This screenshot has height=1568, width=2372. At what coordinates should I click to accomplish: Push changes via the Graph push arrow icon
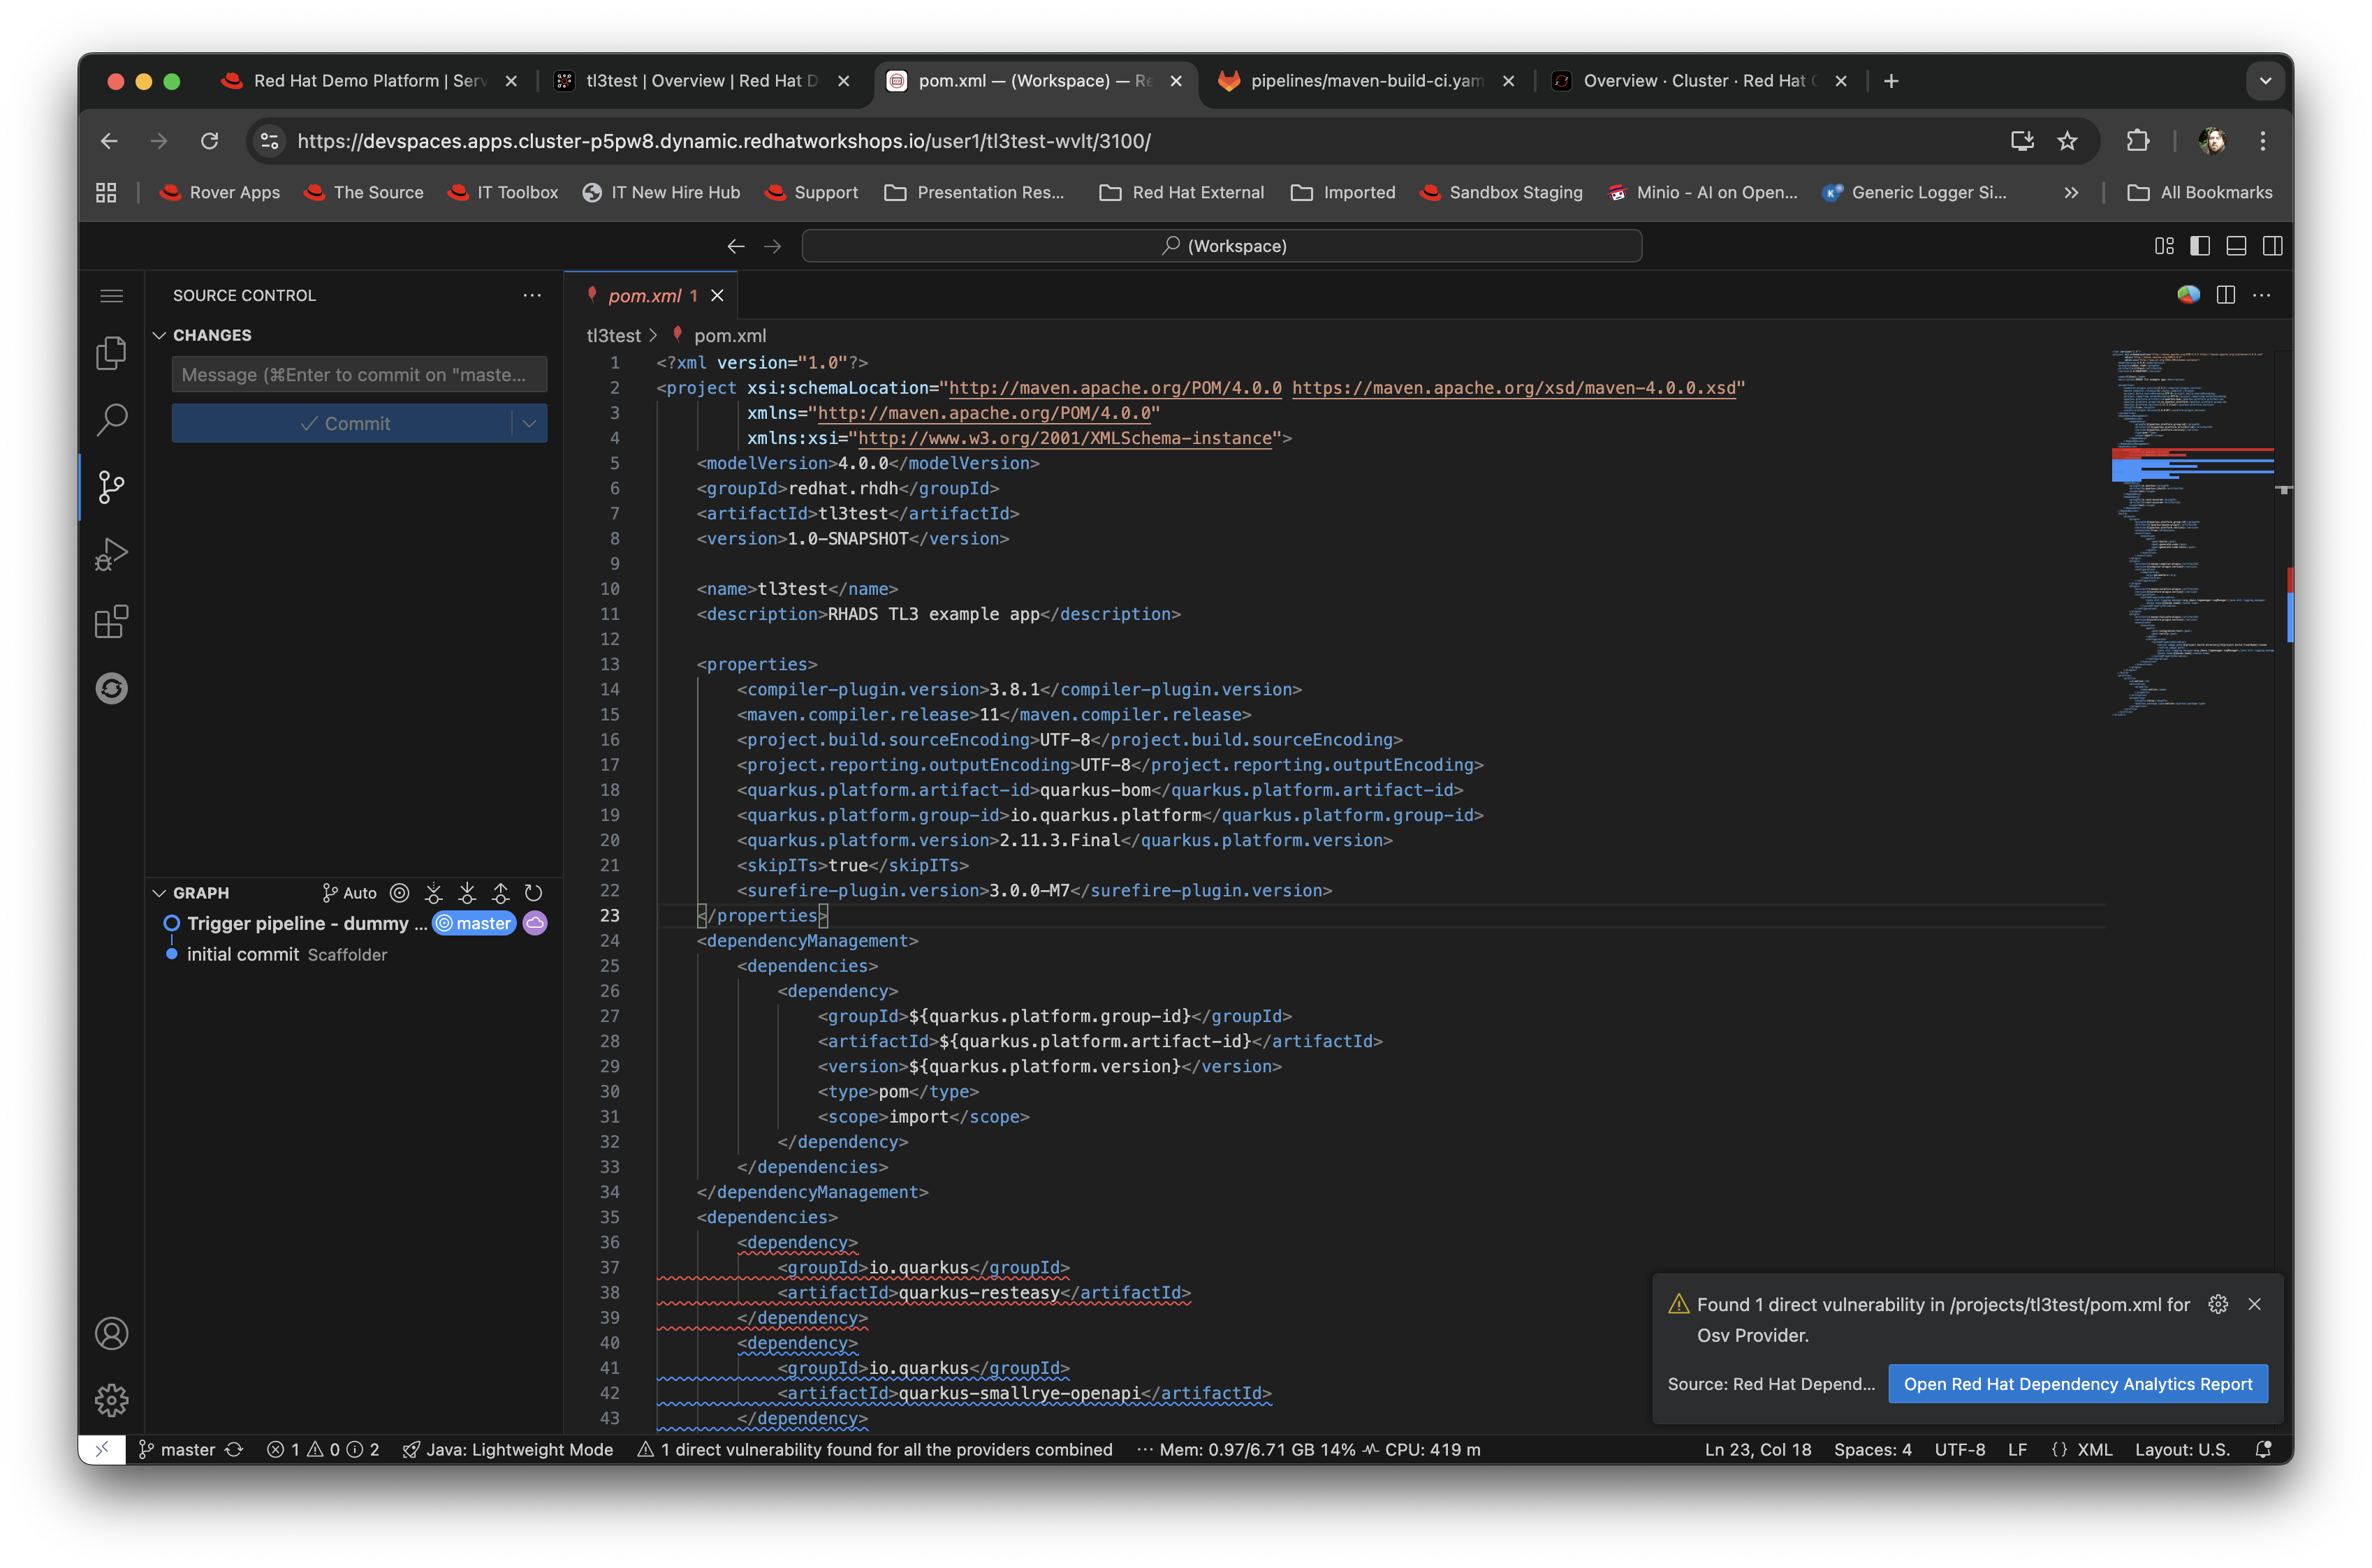coord(500,892)
